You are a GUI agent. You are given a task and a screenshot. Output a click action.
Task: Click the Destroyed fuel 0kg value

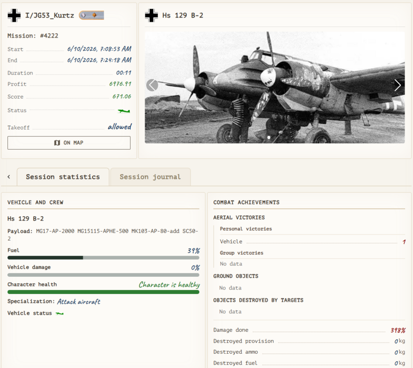click(x=400, y=363)
